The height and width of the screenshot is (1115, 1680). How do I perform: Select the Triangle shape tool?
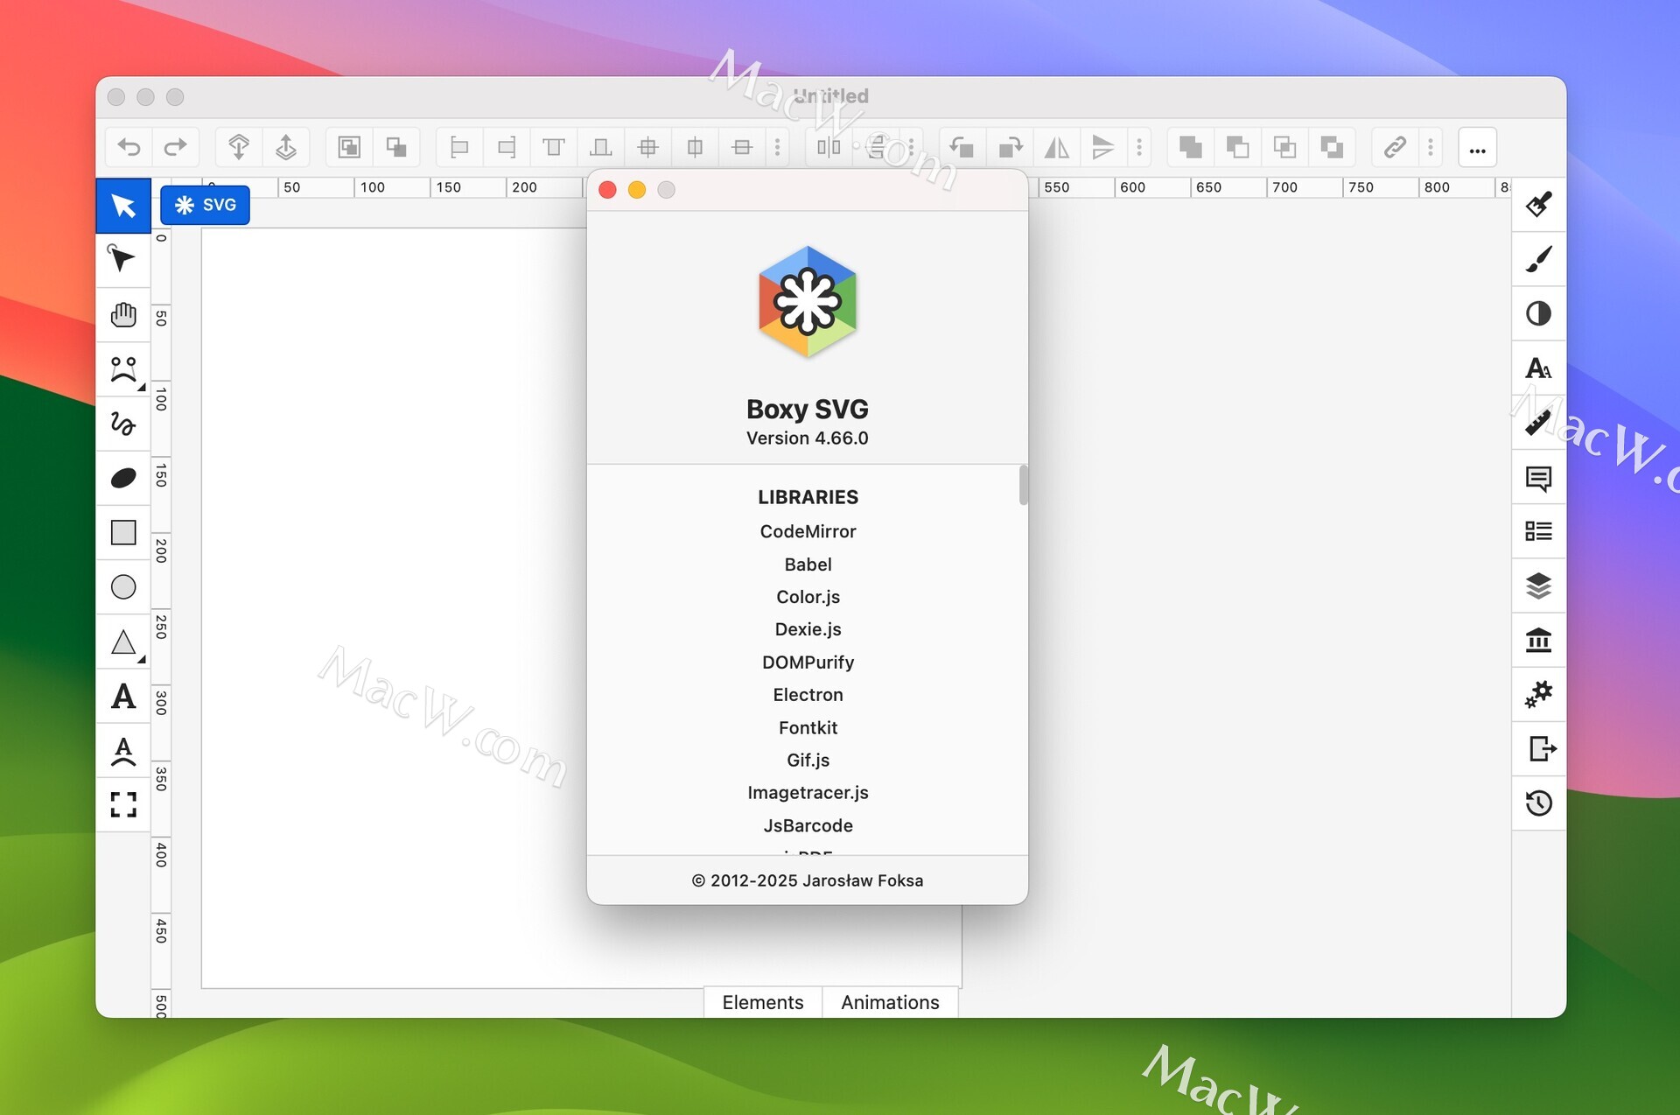pos(123,642)
